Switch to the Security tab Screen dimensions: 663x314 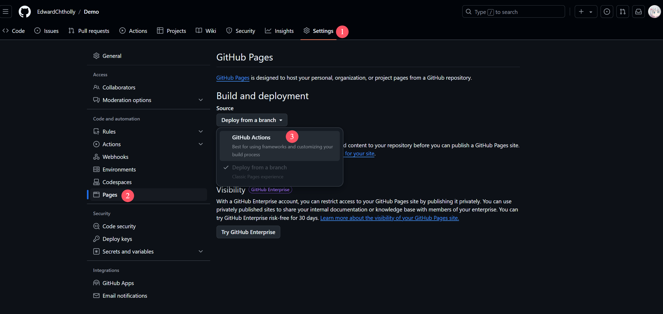tap(240, 31)
